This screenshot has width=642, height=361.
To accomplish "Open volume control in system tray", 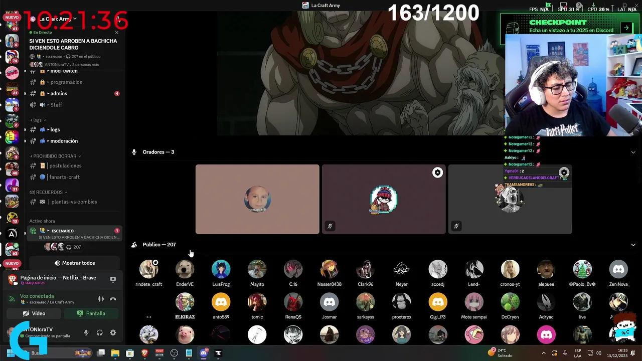I will click(598, 353).
